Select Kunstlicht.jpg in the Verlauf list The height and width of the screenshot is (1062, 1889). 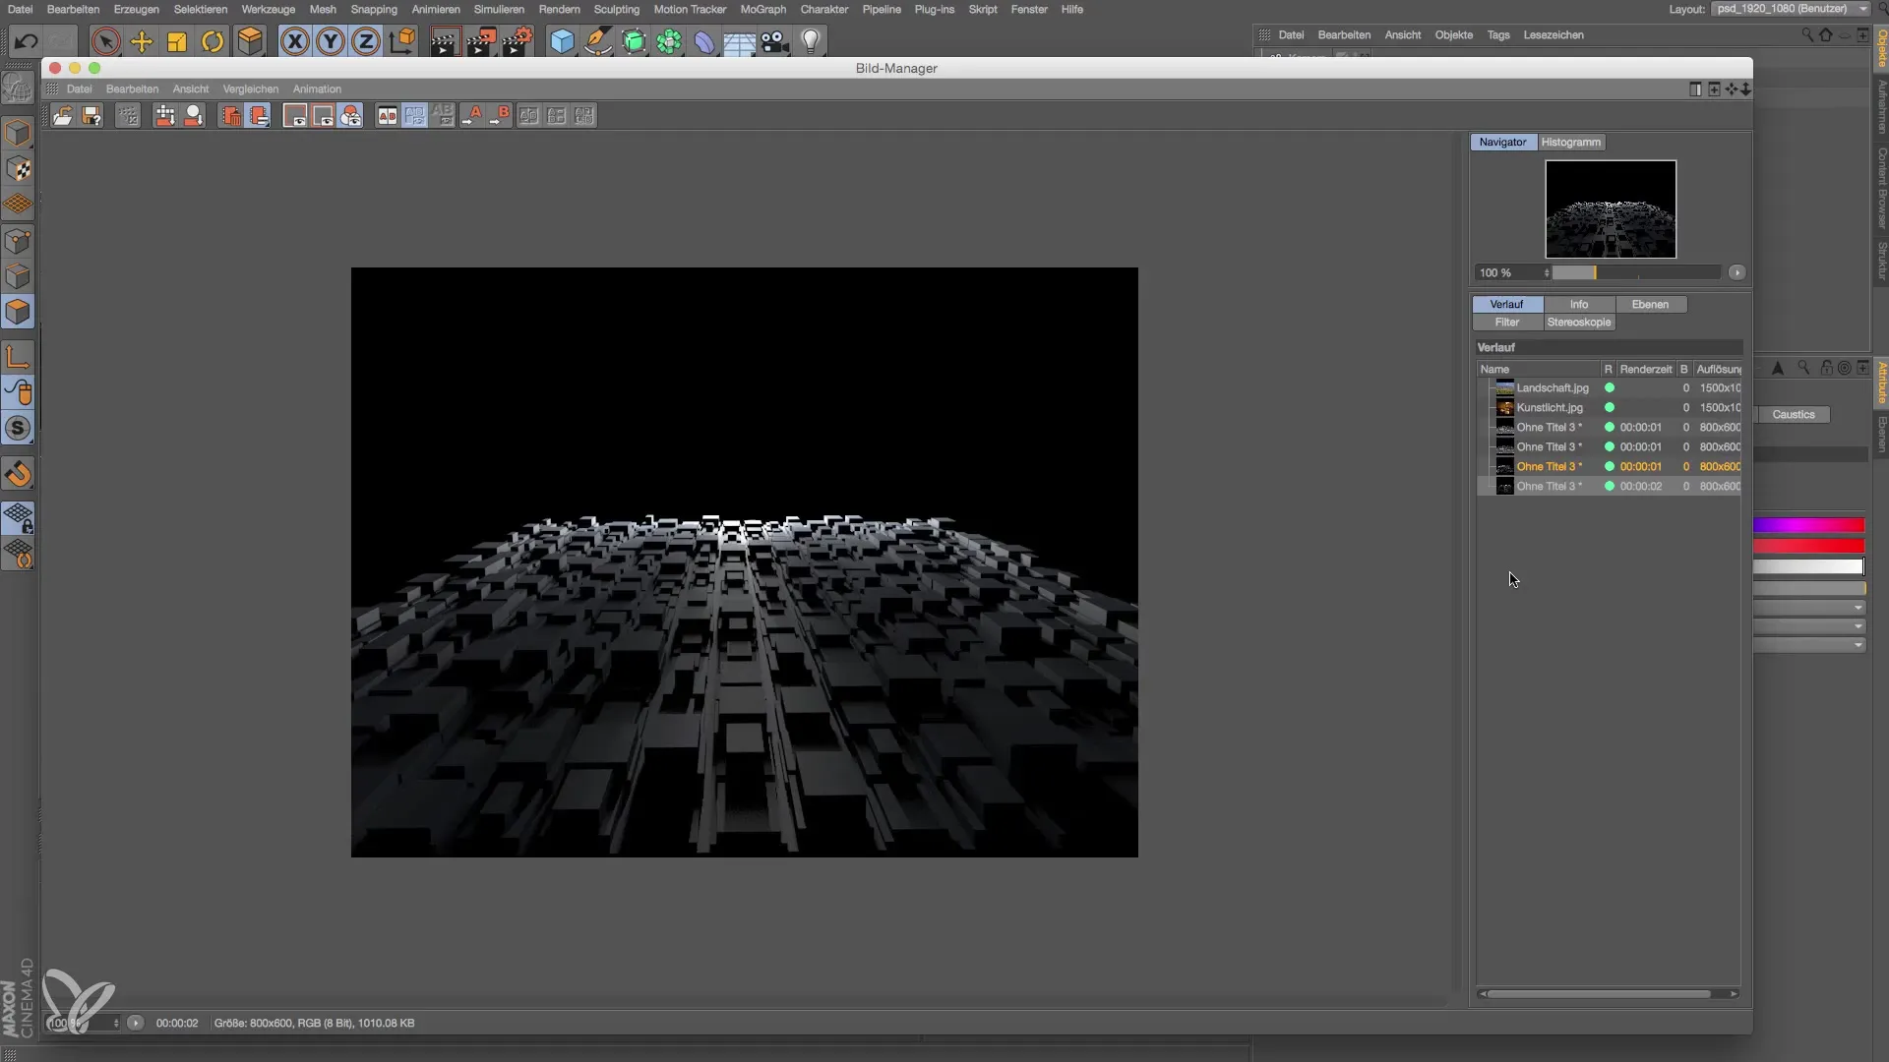[x=1609, y=407]
